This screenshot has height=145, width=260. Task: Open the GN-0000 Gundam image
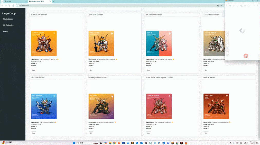pyautogui.click(x=44, y=106)
